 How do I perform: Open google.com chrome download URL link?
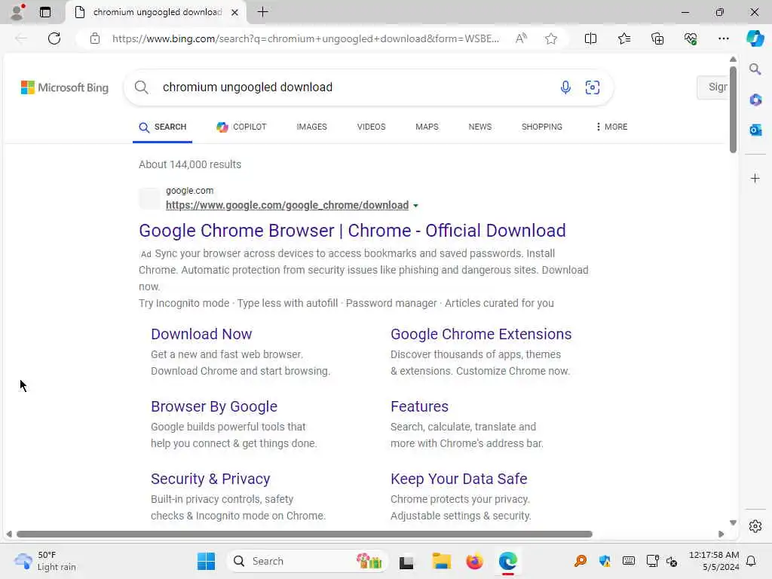pyautogui.click(x=287, y=205)
